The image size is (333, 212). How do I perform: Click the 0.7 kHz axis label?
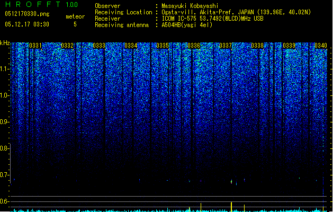pyautogui.click(x=4, y=175)
